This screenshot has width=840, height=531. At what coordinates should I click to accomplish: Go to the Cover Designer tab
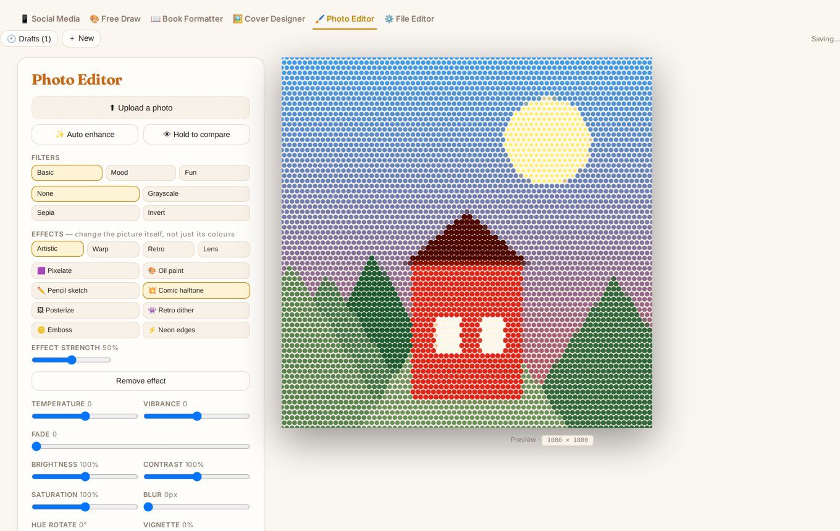pyautogui.click(x=269, y=19)
